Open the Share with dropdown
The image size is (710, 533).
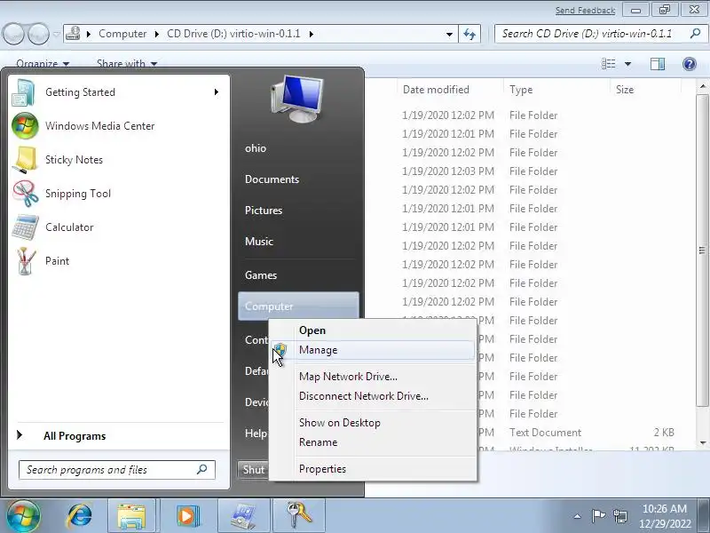(x=127, y=63)
